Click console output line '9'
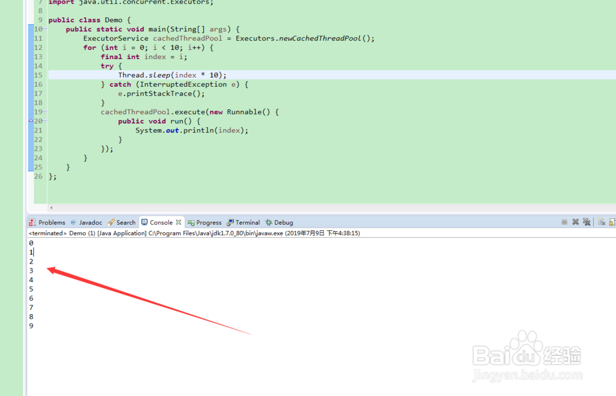Screen dimensions: 616x396 [x=31, y=326]
